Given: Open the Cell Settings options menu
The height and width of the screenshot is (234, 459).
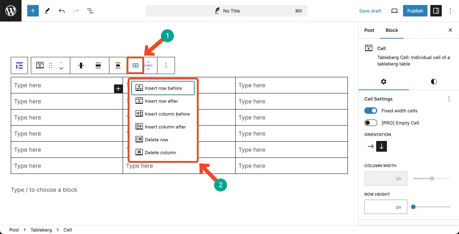Looking at the screenshot, I should click(449, 99).
